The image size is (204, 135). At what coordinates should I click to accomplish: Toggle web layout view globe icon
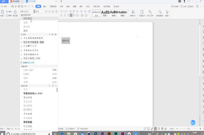tap(162, 129)
